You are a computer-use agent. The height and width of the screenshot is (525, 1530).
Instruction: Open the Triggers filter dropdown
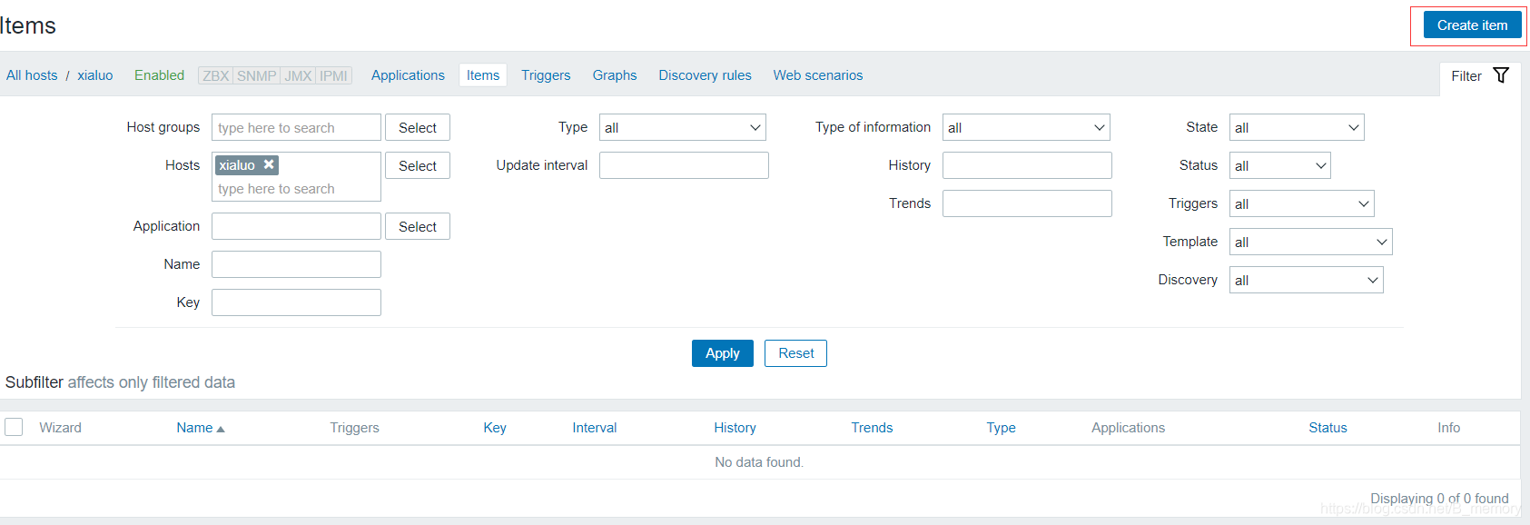pos(1301,203)
